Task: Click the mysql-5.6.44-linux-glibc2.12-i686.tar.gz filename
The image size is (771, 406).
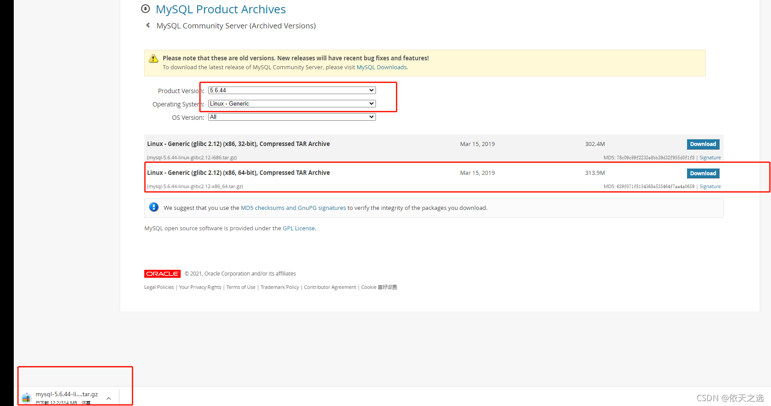Action: click(x=192, y=158)
